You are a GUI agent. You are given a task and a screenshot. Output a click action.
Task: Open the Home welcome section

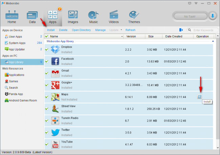pos(12,17)
